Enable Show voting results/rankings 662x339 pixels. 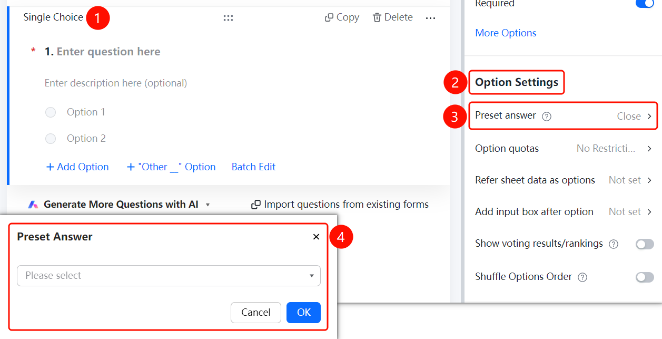pos(645,244)
